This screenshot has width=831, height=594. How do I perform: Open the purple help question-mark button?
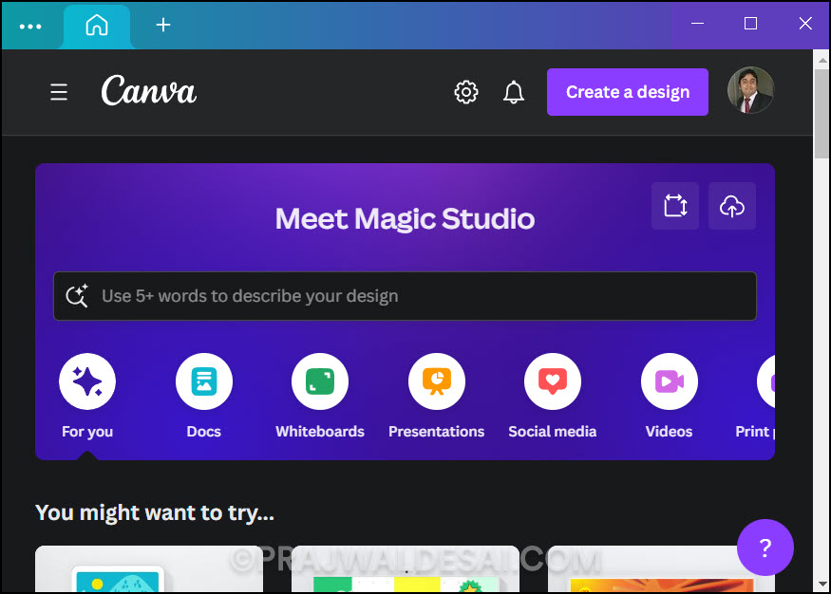(765, 548)
